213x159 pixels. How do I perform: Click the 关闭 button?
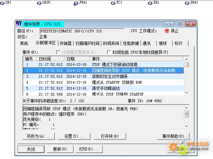pos(31,149)
